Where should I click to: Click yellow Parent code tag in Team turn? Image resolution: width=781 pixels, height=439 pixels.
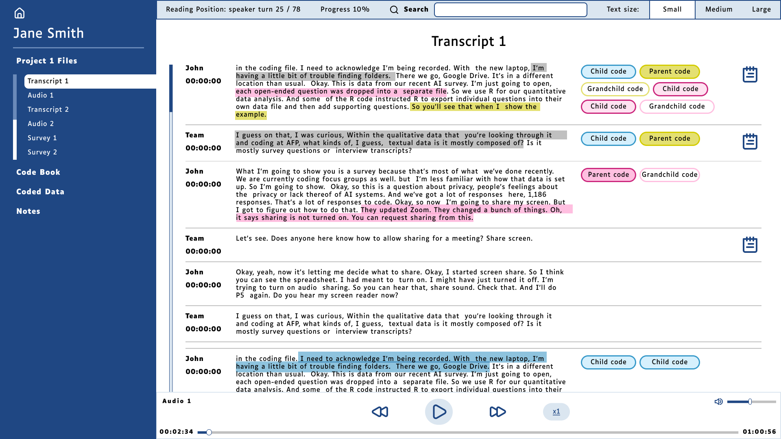670,139
